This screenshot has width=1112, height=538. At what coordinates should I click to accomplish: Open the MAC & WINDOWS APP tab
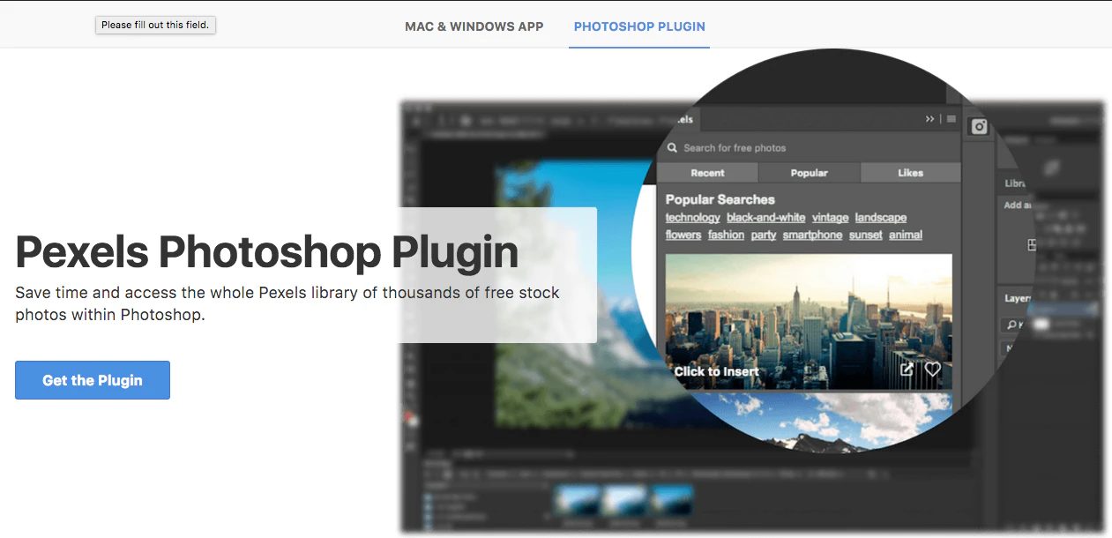[474, 26]
